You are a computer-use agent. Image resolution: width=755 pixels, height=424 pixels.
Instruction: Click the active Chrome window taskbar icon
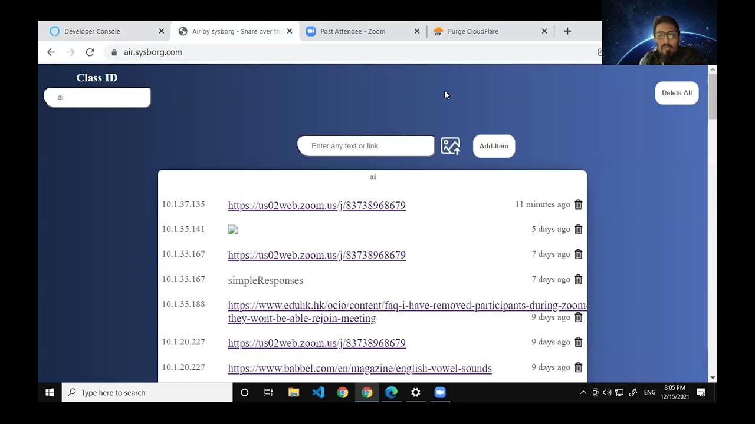tap(367, 392)
